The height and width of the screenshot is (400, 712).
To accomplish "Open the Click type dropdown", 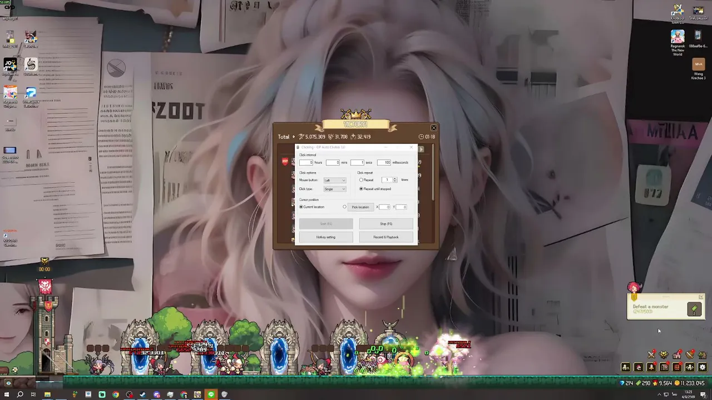I will pyautogui.click(x=335, y=189).
